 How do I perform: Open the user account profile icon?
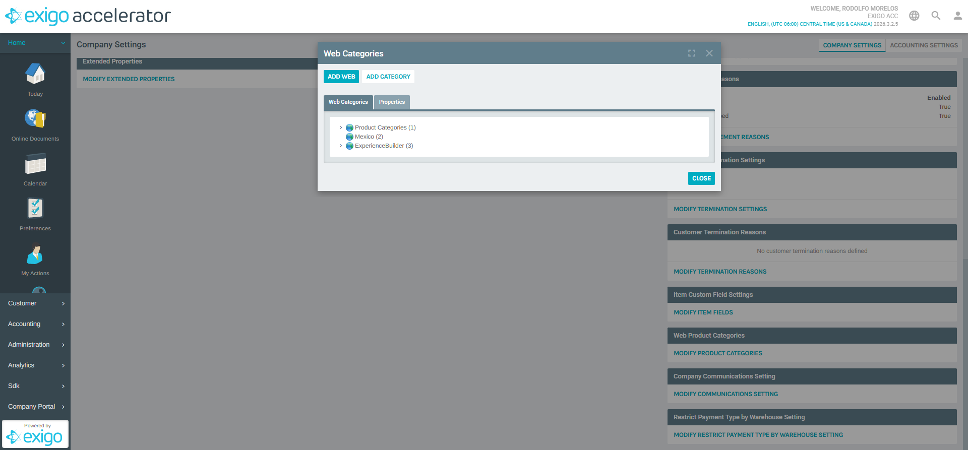click(x=957, y=16)
